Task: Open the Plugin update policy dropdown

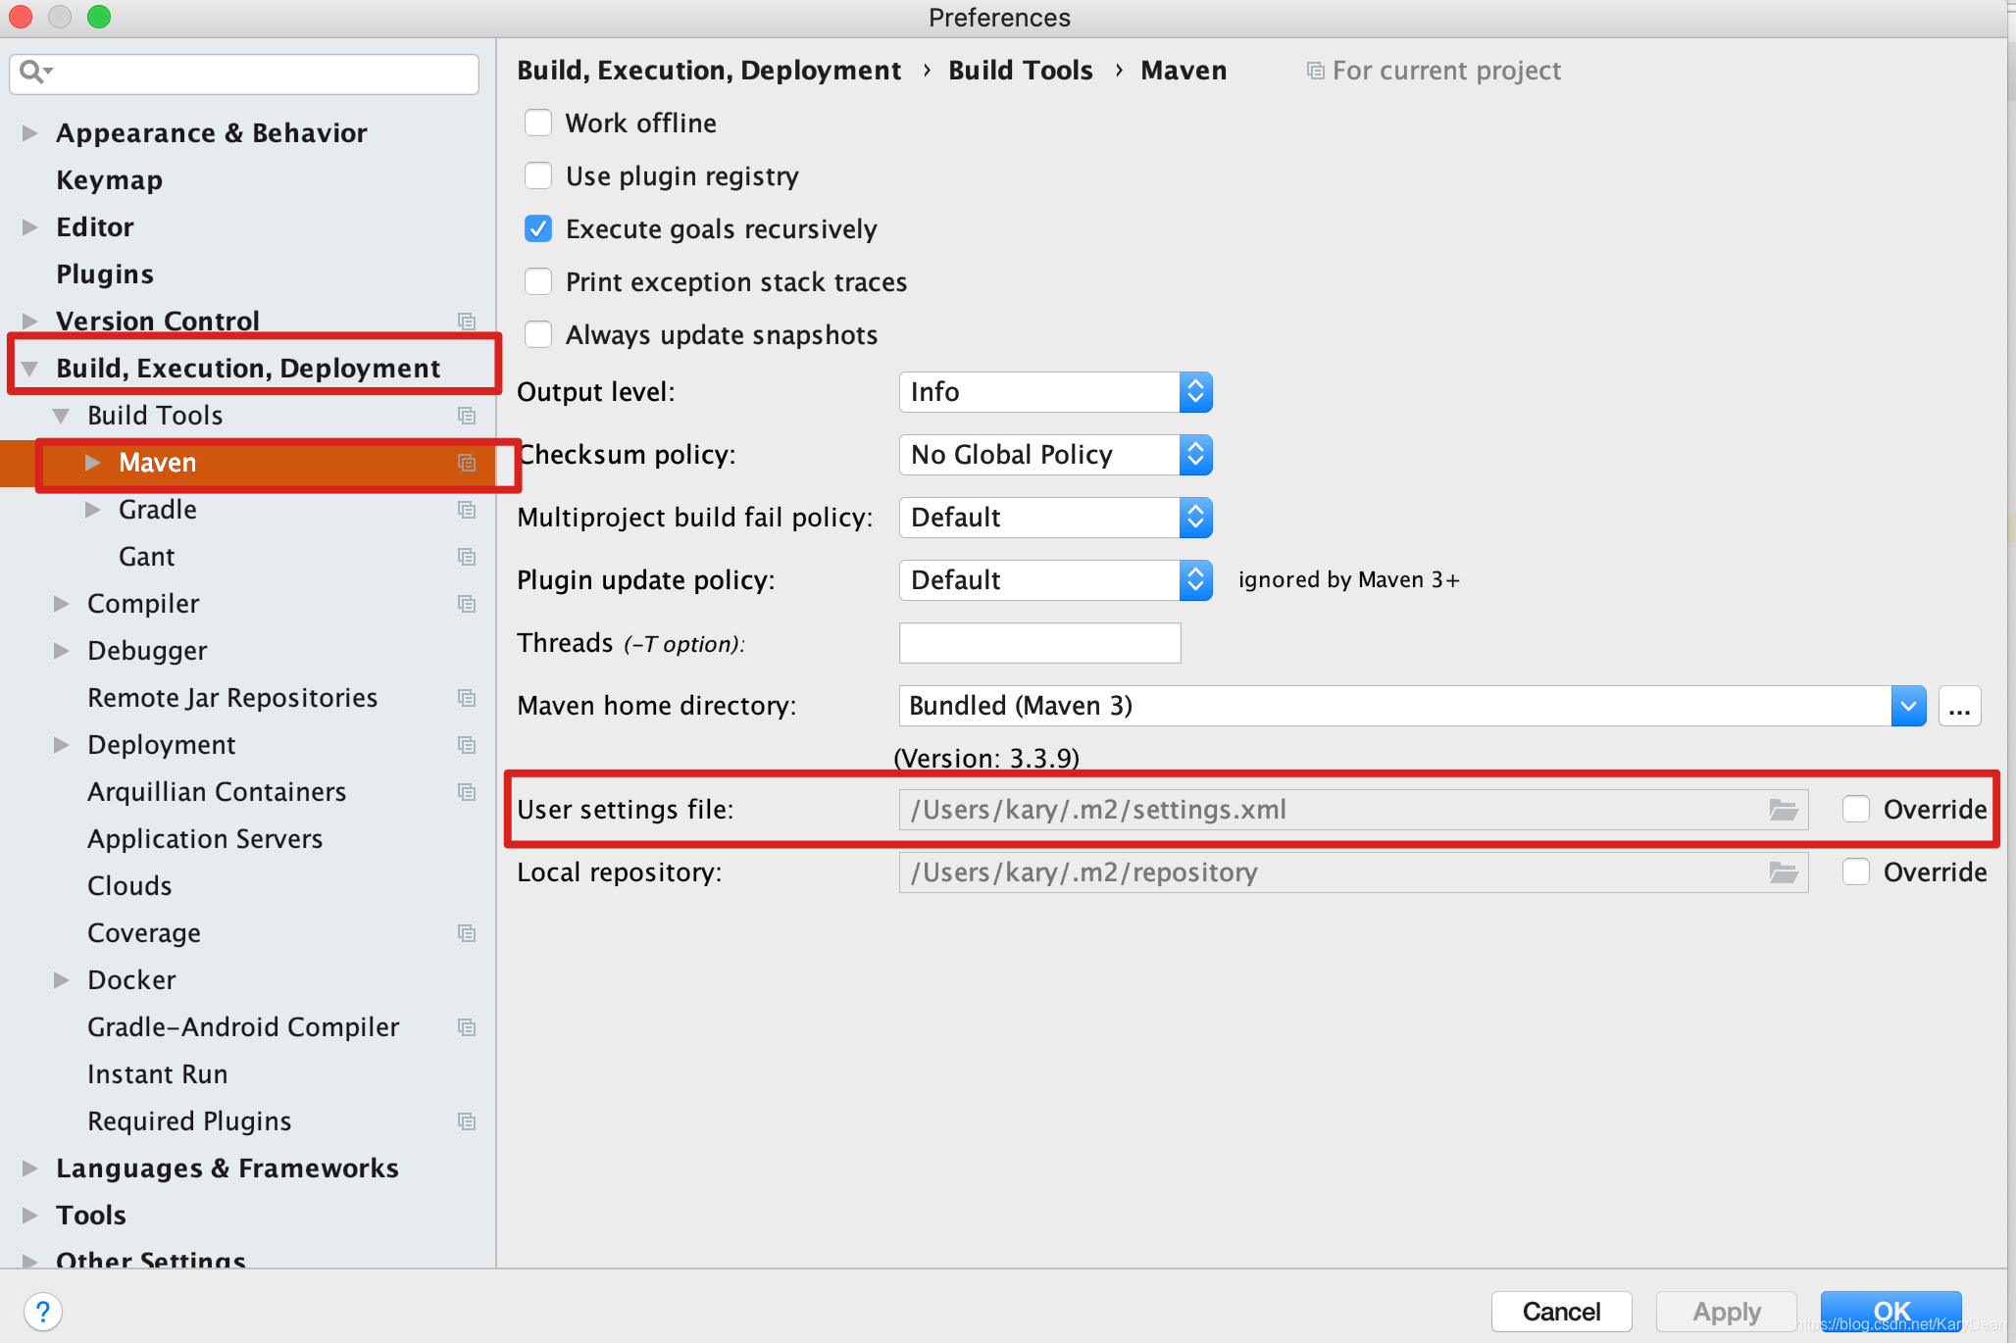Action: click(x=1055, y=580)
